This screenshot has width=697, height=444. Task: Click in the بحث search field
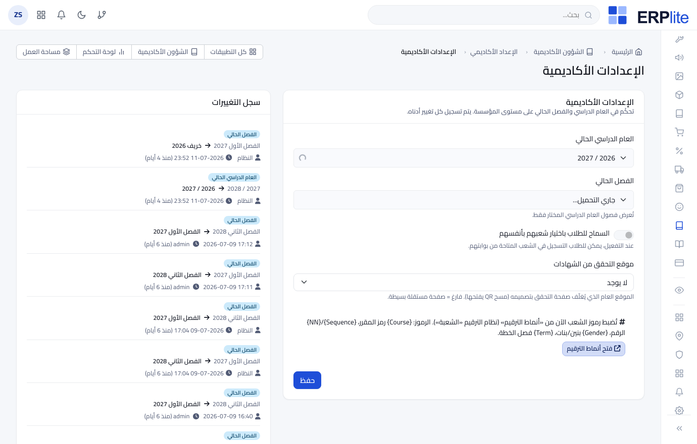[x=484, y=15]
